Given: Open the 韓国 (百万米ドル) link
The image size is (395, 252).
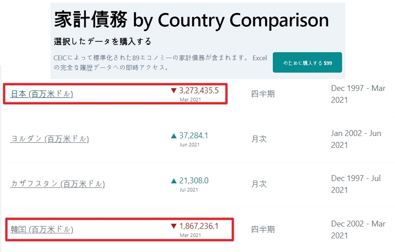Looking at the screenshot, I should [x=41, y=229].
